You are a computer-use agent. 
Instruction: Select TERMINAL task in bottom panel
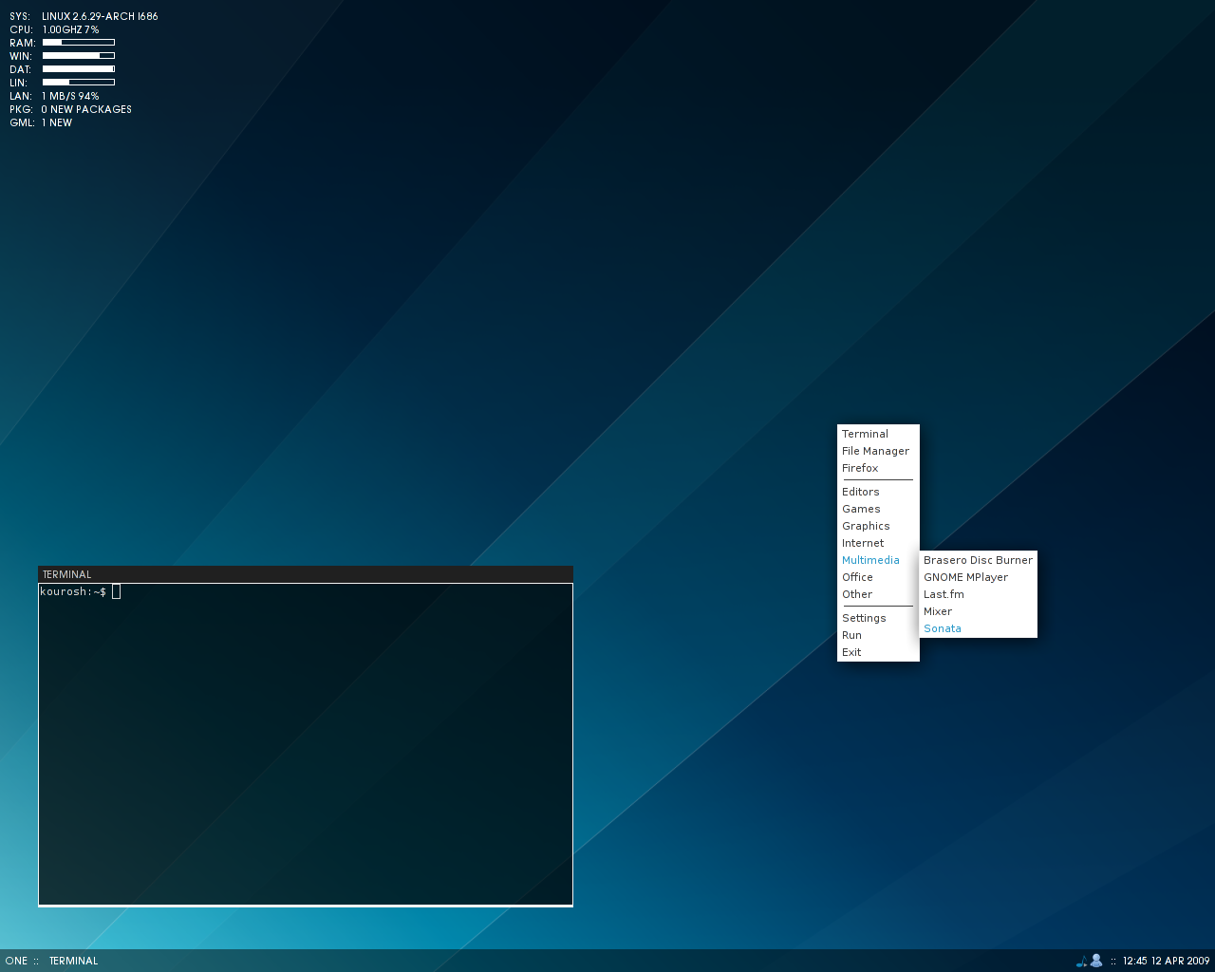click(x=73, y=961)
